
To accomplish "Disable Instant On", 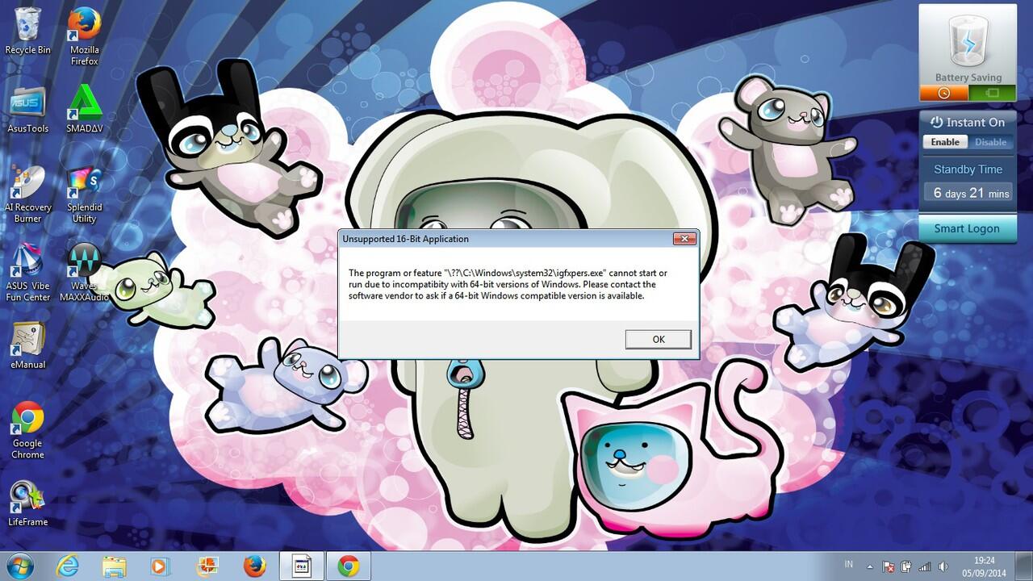I will pos(990,142).
